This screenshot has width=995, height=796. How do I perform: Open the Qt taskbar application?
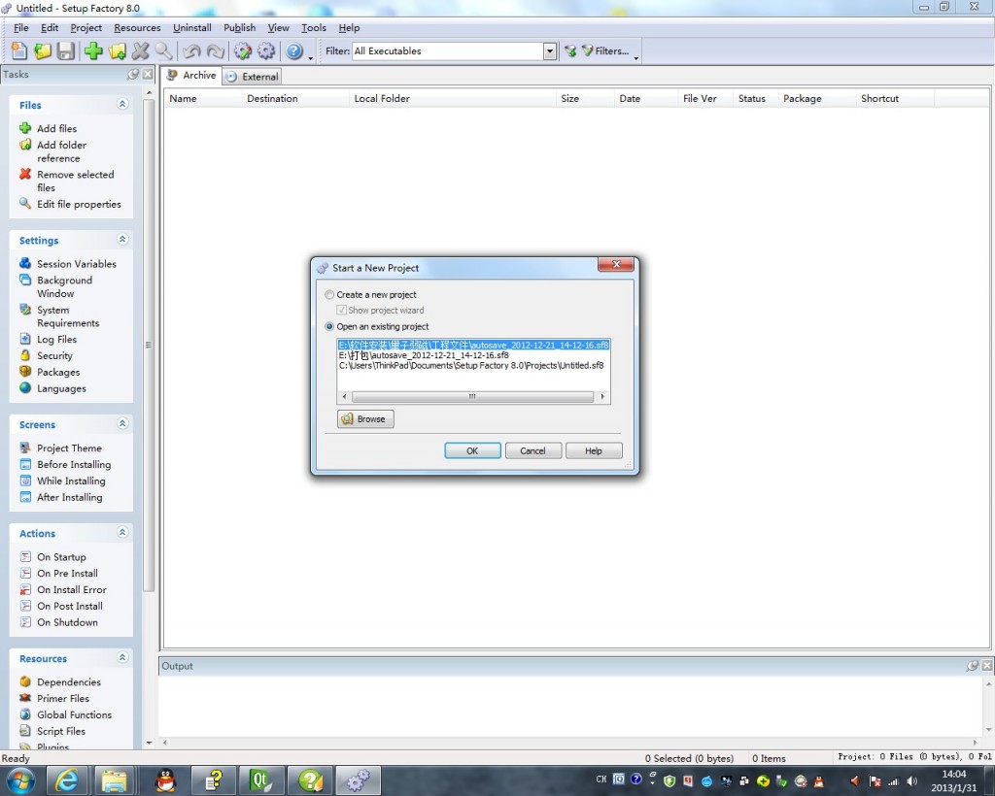[x=260, y=780]
